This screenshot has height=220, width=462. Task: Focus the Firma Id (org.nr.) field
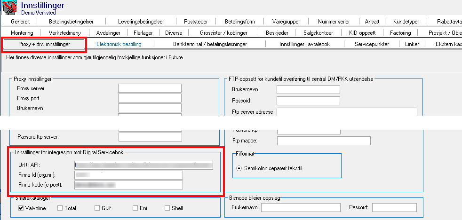click(128, 175)
